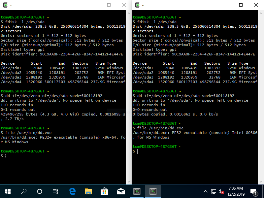The width and height of the screenshot is (264, 198).
Task: Open File Explorer from the taskbar
Action: [x=88, y=191]
